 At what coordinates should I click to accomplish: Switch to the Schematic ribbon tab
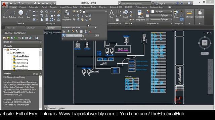coord(34,7)
